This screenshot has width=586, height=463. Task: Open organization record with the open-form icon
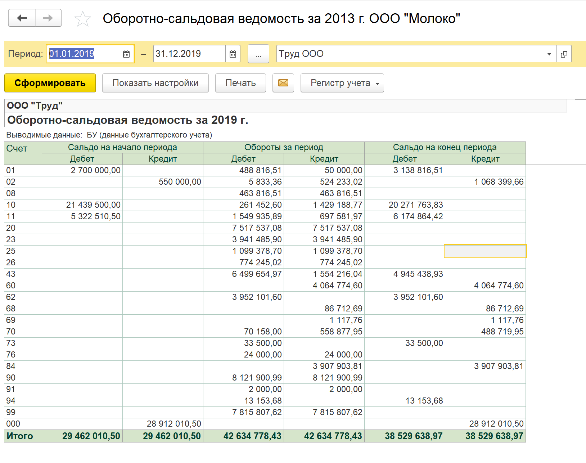564,54
